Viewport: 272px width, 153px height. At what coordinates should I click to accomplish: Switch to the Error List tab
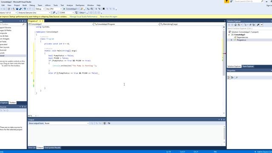tap(32, 147)
